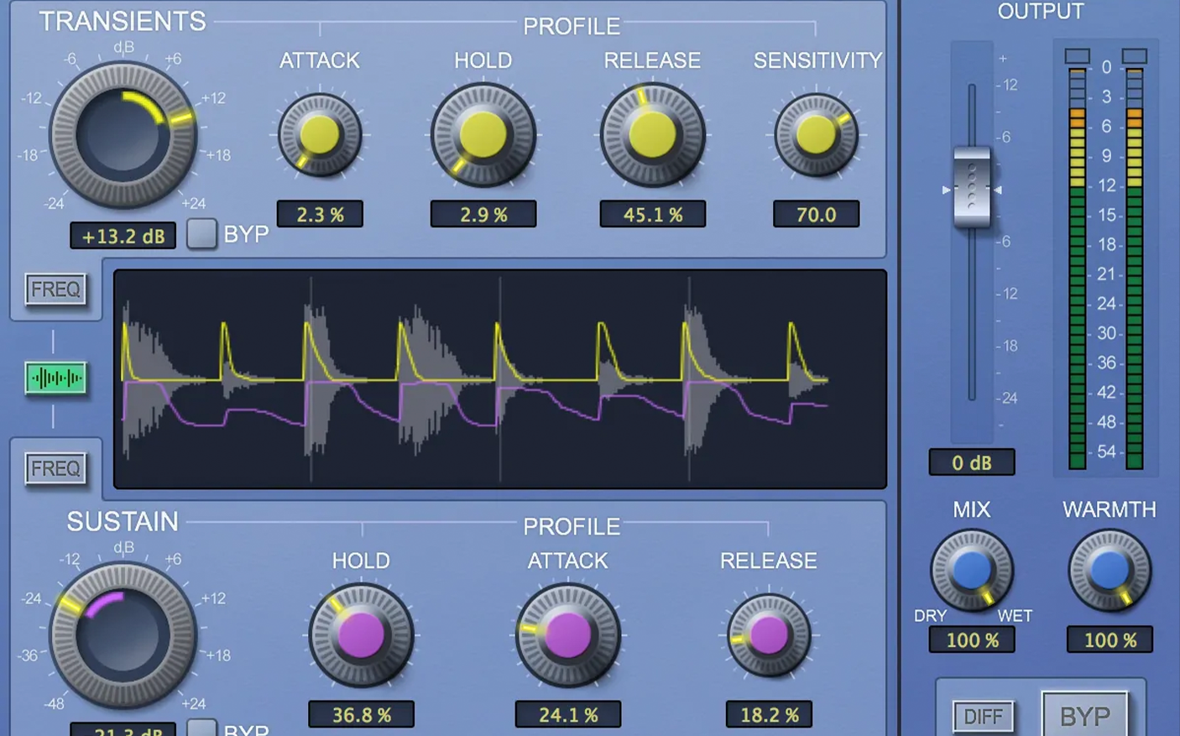Click the output fader handle
1180x736 pixels.
coord(972,188)
